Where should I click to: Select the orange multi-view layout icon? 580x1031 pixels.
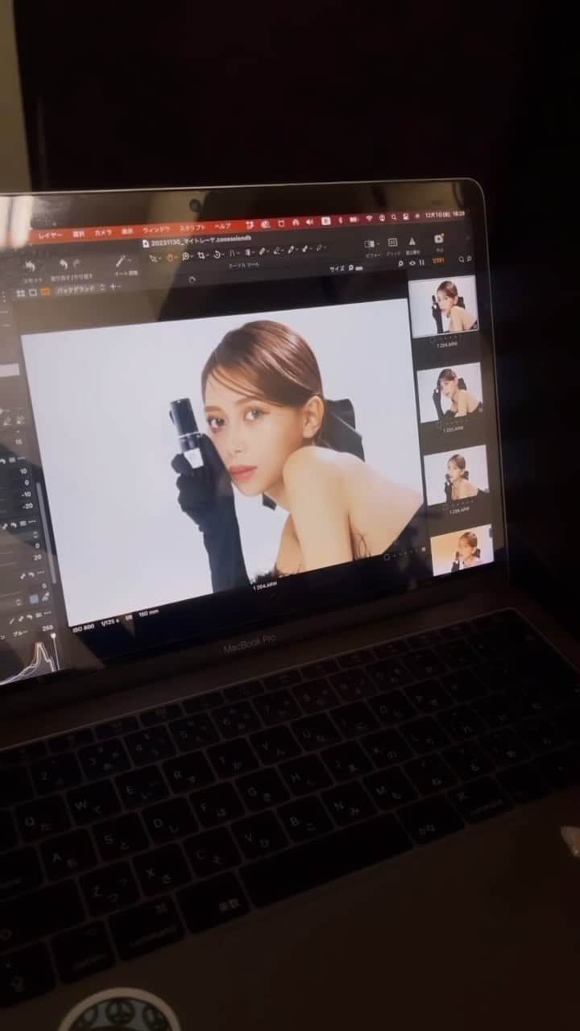pyautogui.click(x=45, y=292)
